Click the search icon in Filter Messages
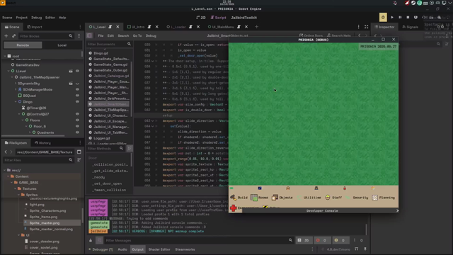This screenshot has height=255, width=453. point(290,240)
